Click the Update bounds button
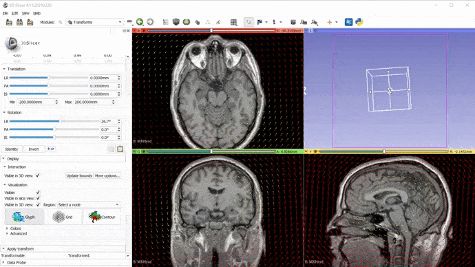Screen dimensions: 475x267 79,176
